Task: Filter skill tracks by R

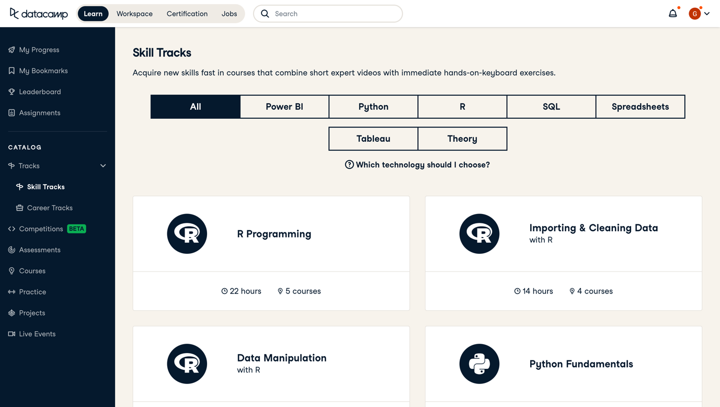Action: coord(462,107)
